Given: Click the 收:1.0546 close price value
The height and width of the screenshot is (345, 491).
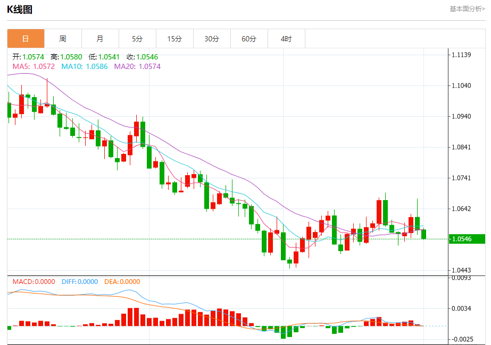Looking at the screenshot, I should click(x=143, y=57).
